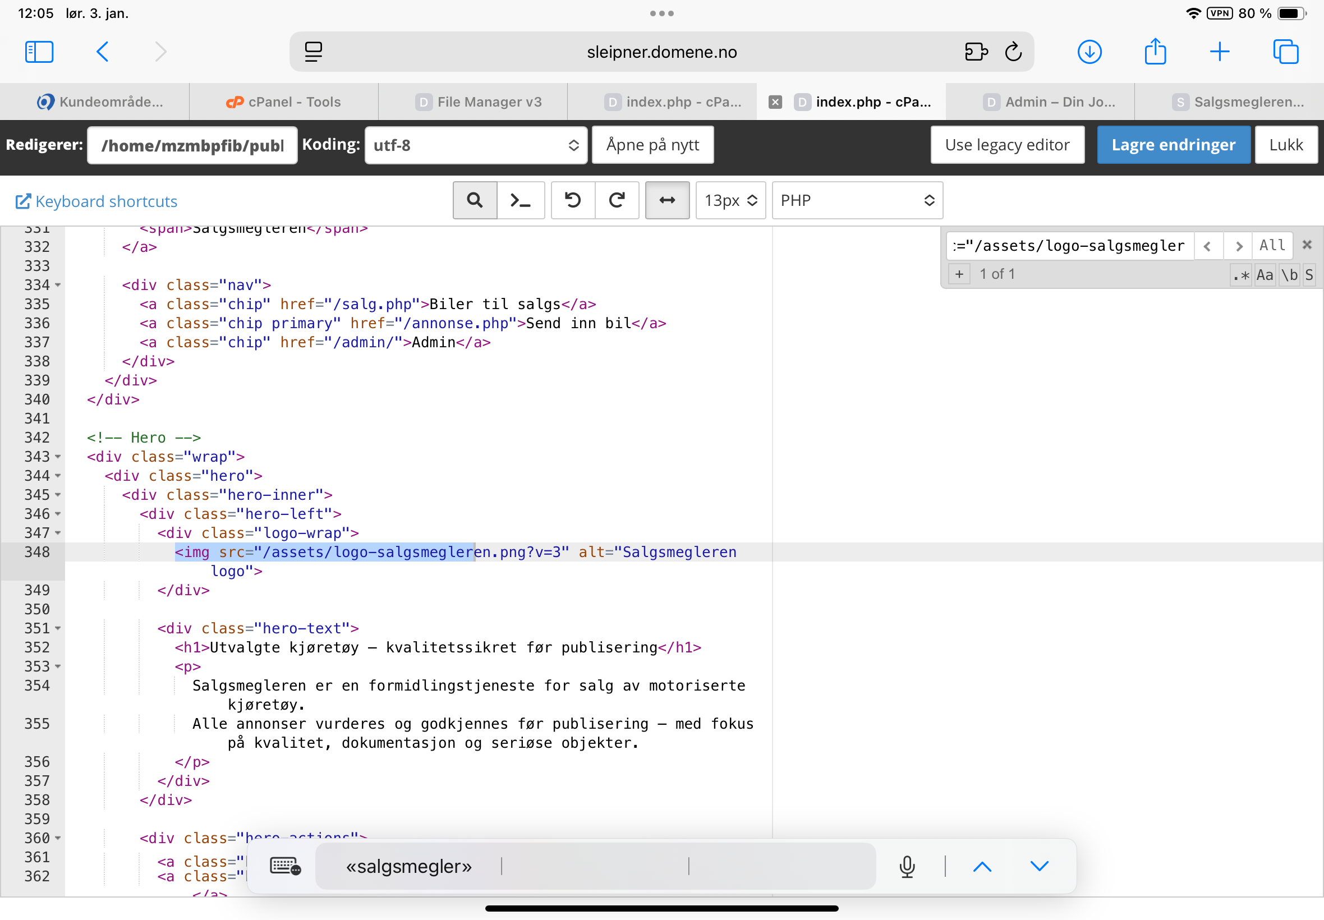Image resolution: width=1324 pixels, height=920 pixels.
Task: Open the PHP language mode dropdown
Action: (x=857, y=200)
